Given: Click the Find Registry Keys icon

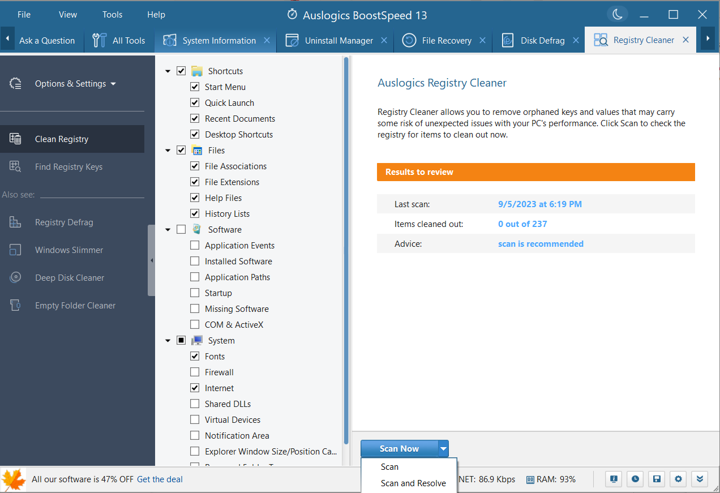Looking at the screenshot, I should pos(15,167).
